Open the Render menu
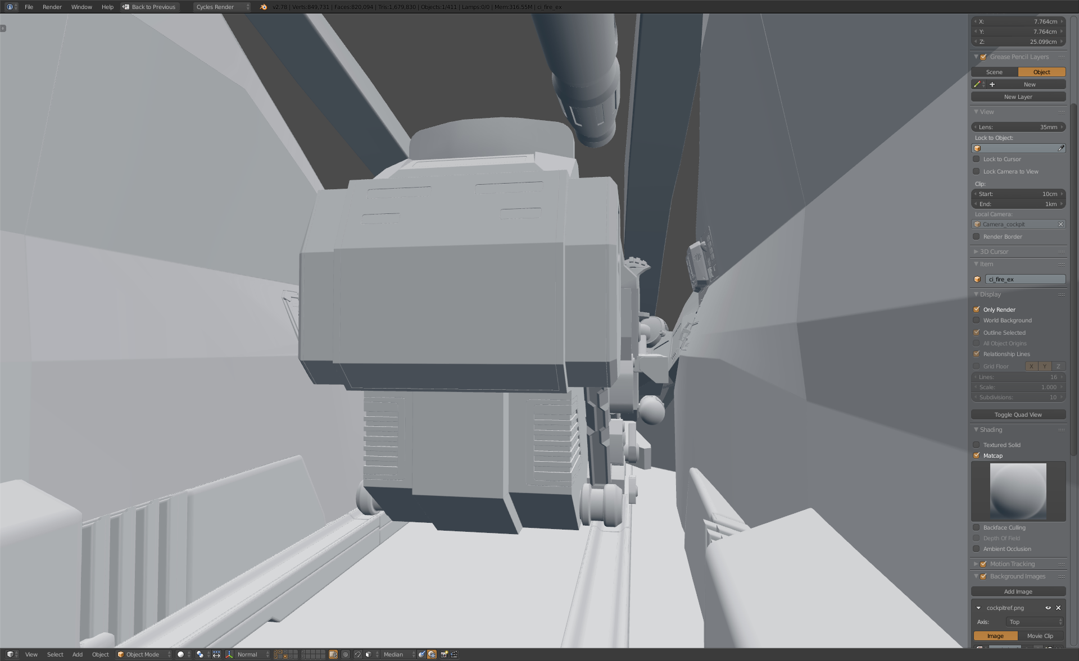Viewport: 1079px width, 661px height. 52,7
